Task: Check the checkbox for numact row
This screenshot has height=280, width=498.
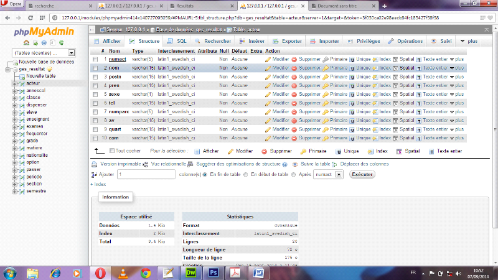Action: click(x=95, y=59)
